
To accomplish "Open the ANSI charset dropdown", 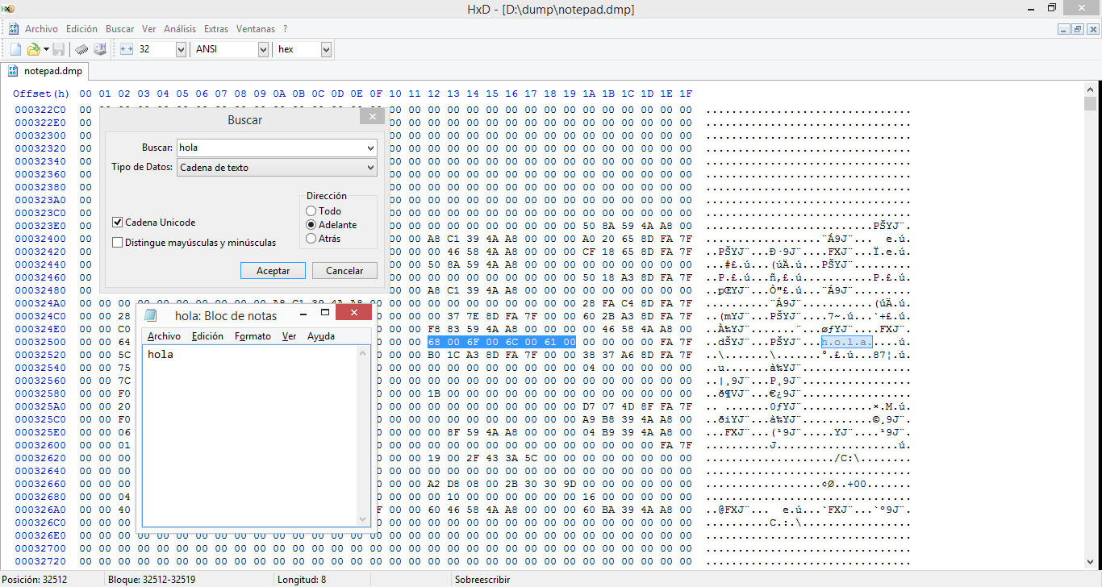I will point(263,49).
